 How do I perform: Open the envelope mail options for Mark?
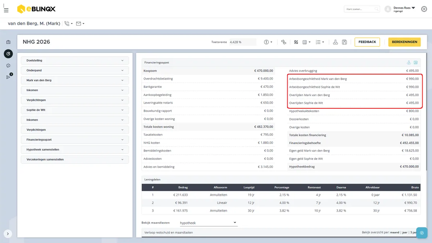pos(80,24)
